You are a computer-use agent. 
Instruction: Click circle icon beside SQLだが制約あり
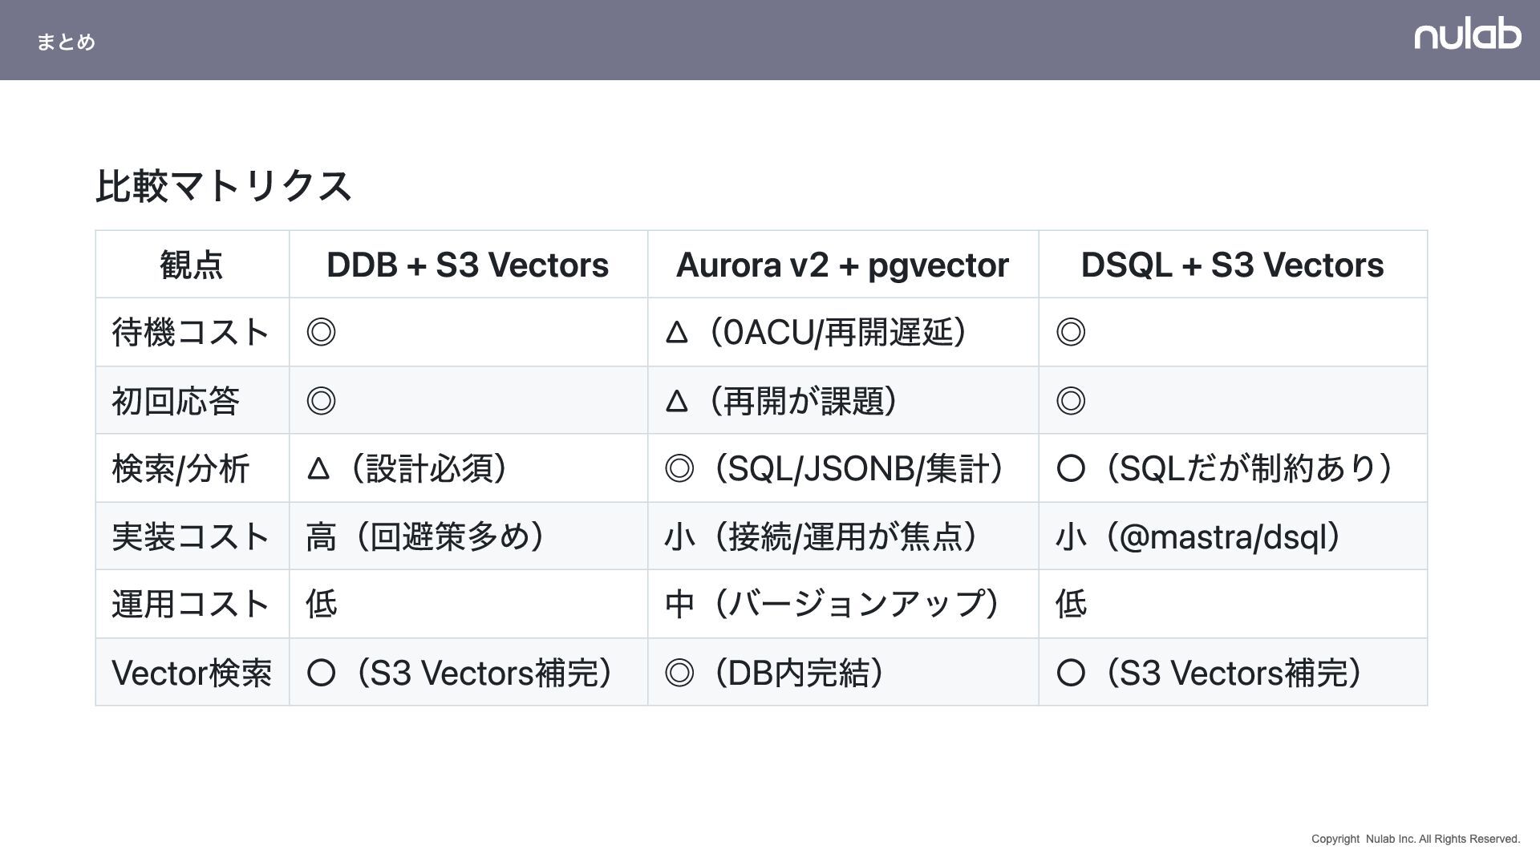tap(1071, 468)
